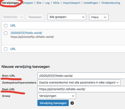Open the /2020/07/27/hello-world/ redirect link
Screen dimensions: 125x109
coord(26,33)
